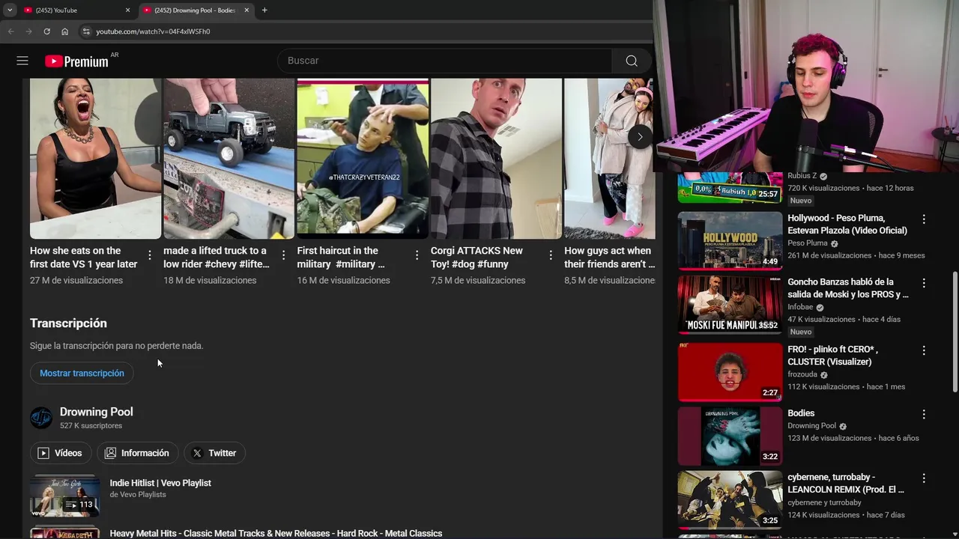Switch to the 'Drowning Pool - Bodies' tab
Image resolution: width=959 pixels, height=539 pixels.
tap(195, 10)
